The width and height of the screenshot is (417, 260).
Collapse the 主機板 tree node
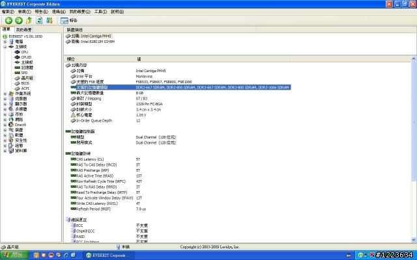click(5, 47)
